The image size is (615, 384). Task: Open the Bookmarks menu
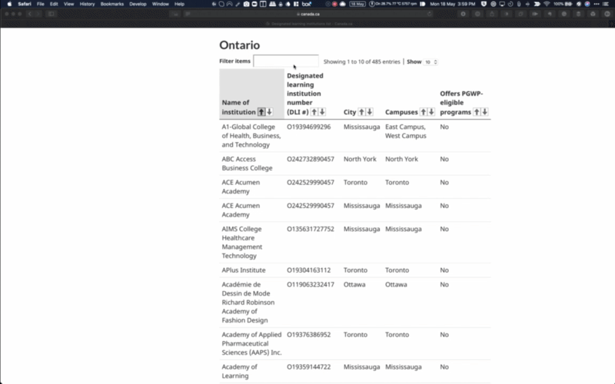[x=111, y=4]
